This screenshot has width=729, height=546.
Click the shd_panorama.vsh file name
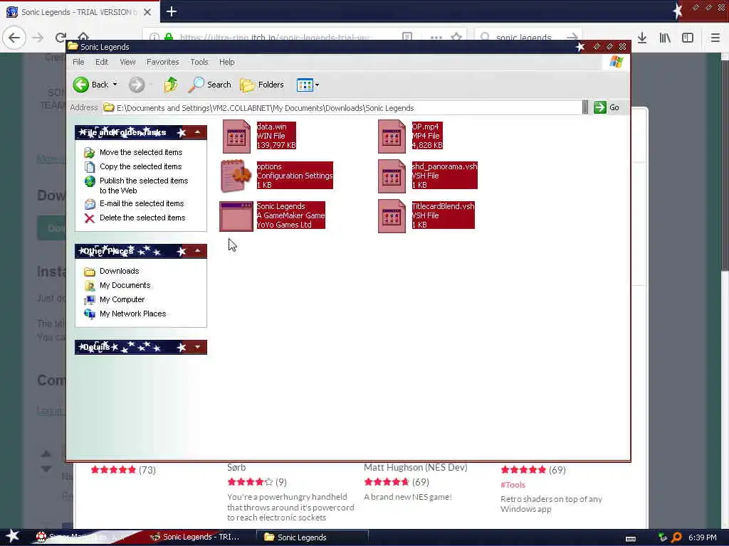[x=444, y=166]
